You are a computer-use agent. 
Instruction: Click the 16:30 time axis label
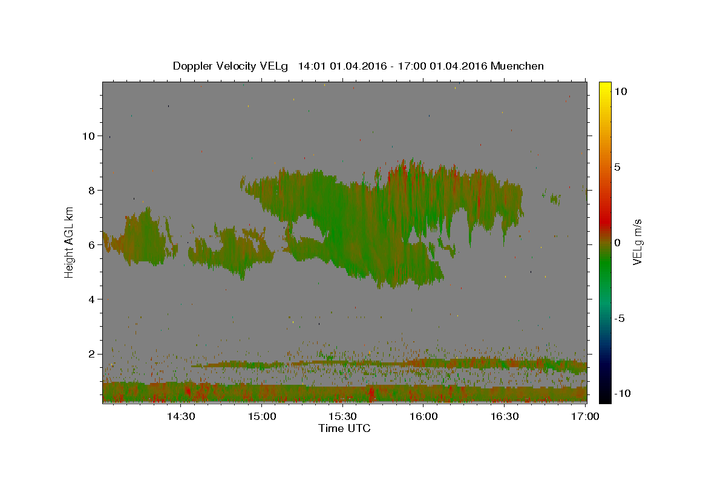(505, 416)
